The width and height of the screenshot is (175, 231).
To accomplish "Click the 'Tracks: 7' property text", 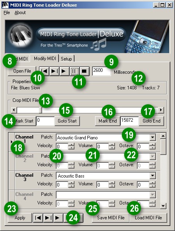I will tap(151, 88).
